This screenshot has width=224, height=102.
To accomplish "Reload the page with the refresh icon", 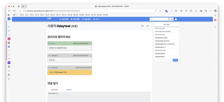I will 14,11.
